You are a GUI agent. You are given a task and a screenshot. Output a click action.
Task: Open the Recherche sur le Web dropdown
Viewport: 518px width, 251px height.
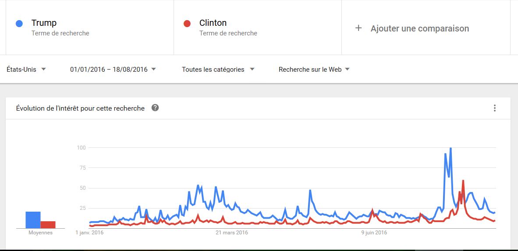[x=314, y=69]
